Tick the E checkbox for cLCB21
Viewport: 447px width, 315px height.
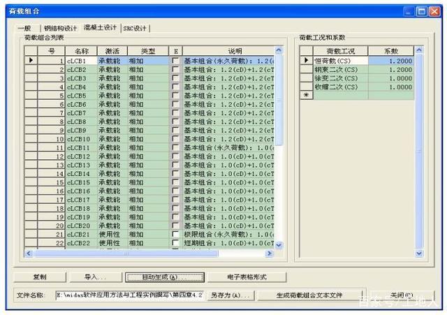[x=175, y=234]
